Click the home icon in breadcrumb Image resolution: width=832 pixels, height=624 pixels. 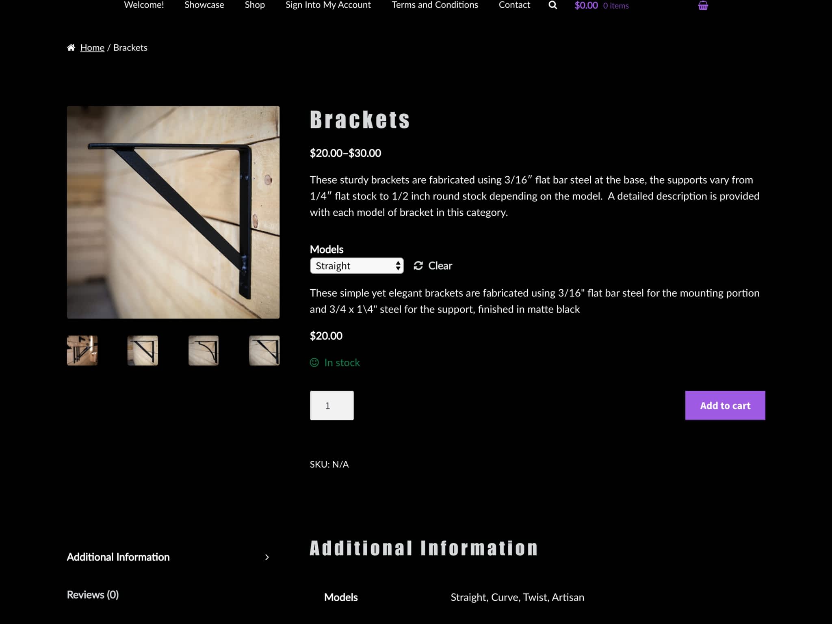[x=71, y=48]
